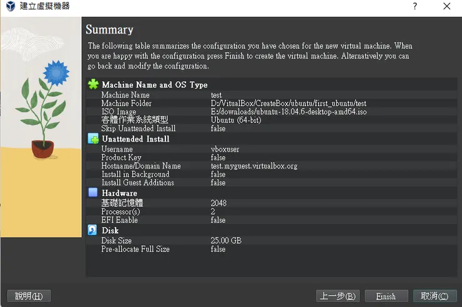462x307 pixels.
Task: Click test.myguest.virtualbox.org value
Action: [x=254, y=166]
